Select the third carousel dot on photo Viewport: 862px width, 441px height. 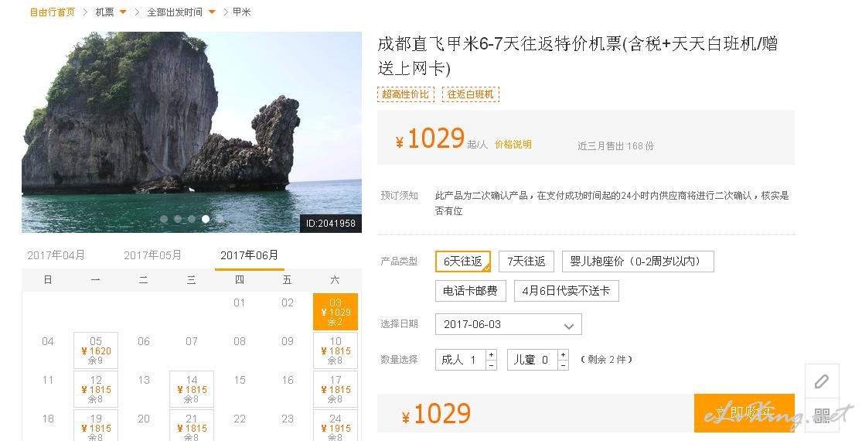click(191, 219)
